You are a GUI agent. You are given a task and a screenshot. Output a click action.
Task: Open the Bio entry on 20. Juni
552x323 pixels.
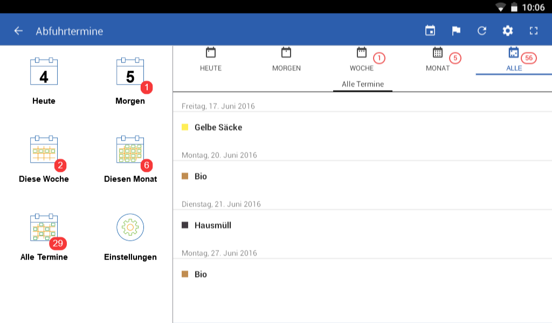(363, 176)
